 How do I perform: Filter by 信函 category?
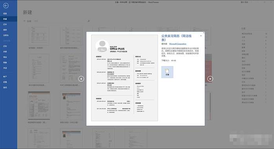[x=243, y=44]
